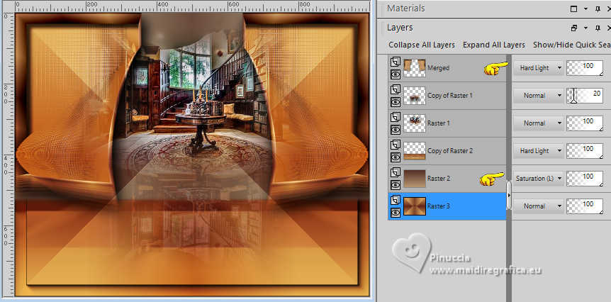This screenshot has height=302, width=611.
Task: Select the Raster 3 layer thumbnail
Action: (414, 206)
